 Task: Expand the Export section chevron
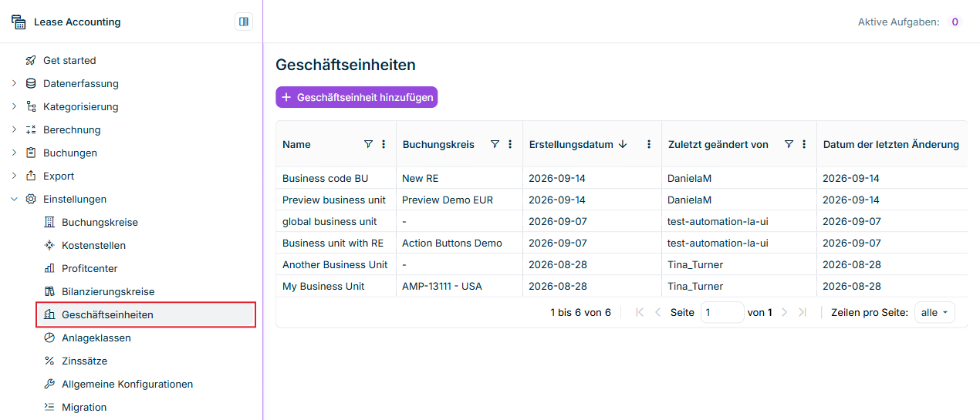(x=14, y=176)
